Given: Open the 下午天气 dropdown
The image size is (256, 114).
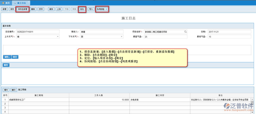Looking at the screenshot, I should (x=122, y=37).
